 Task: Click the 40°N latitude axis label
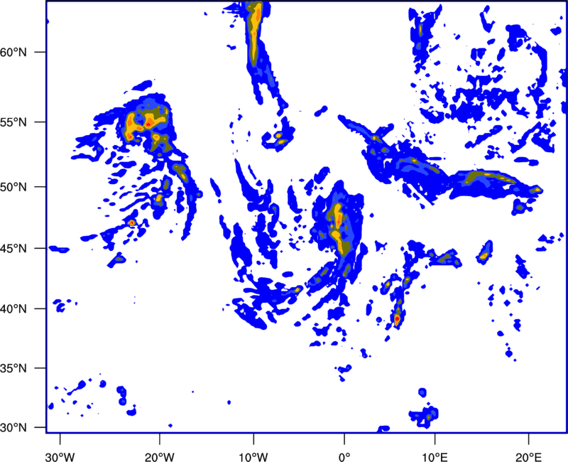(13, 309)
